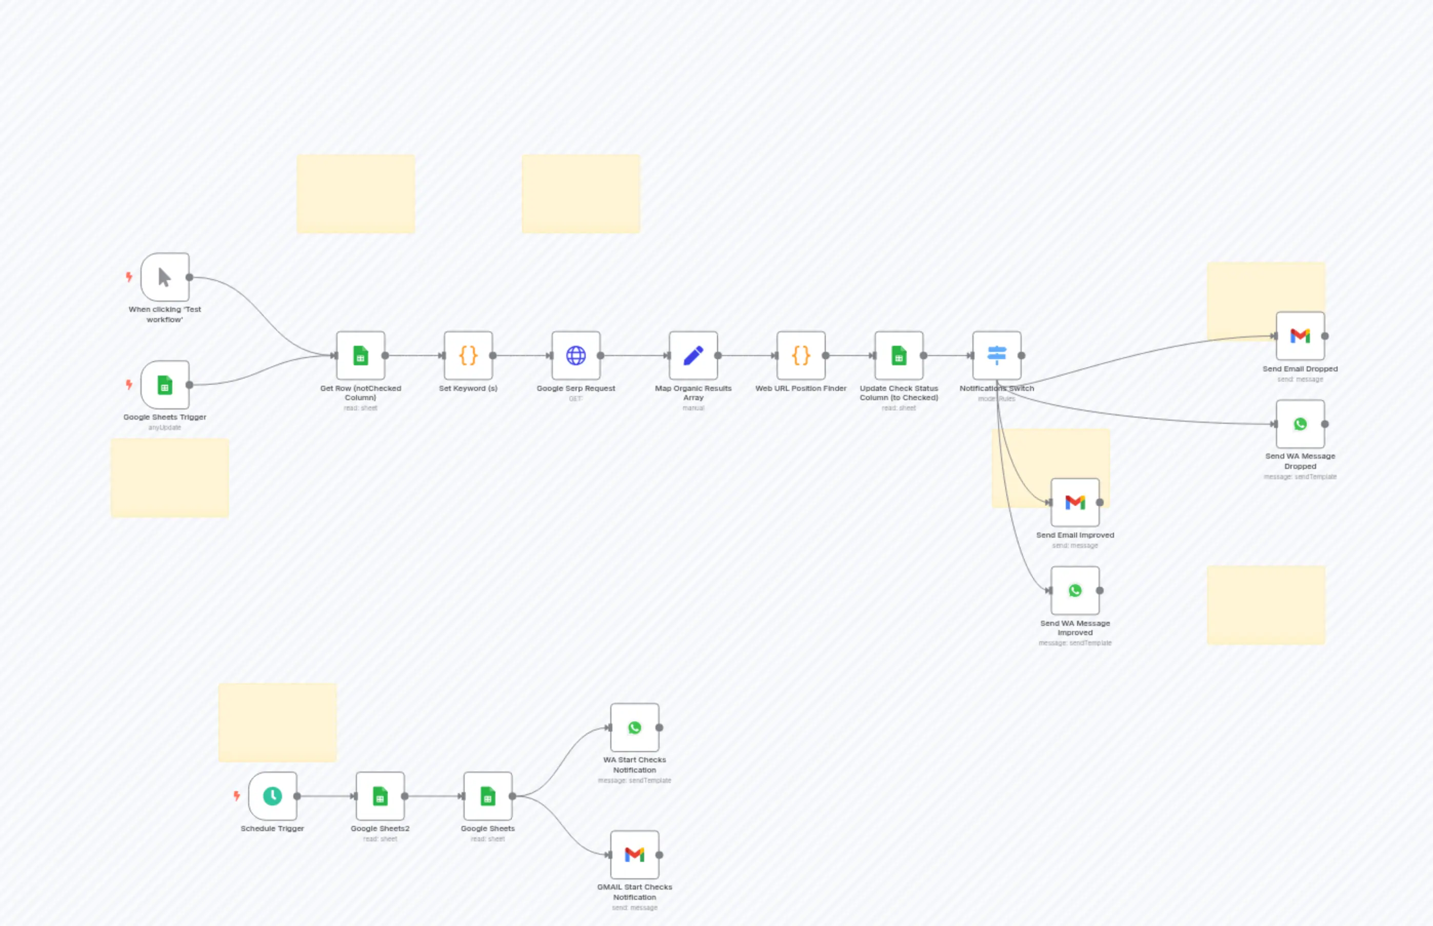Open GMAIL Start Checks Notification node
This screenshot has height=926, width=1433.
(634, 855)
